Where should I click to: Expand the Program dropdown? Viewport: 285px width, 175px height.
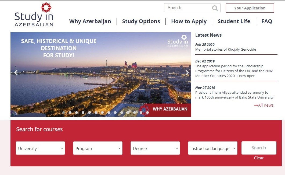pos(98,148)
